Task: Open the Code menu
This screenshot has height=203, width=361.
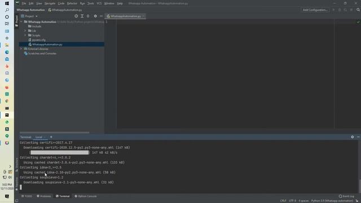Action: pyautogui.click(x=61, y=3)
